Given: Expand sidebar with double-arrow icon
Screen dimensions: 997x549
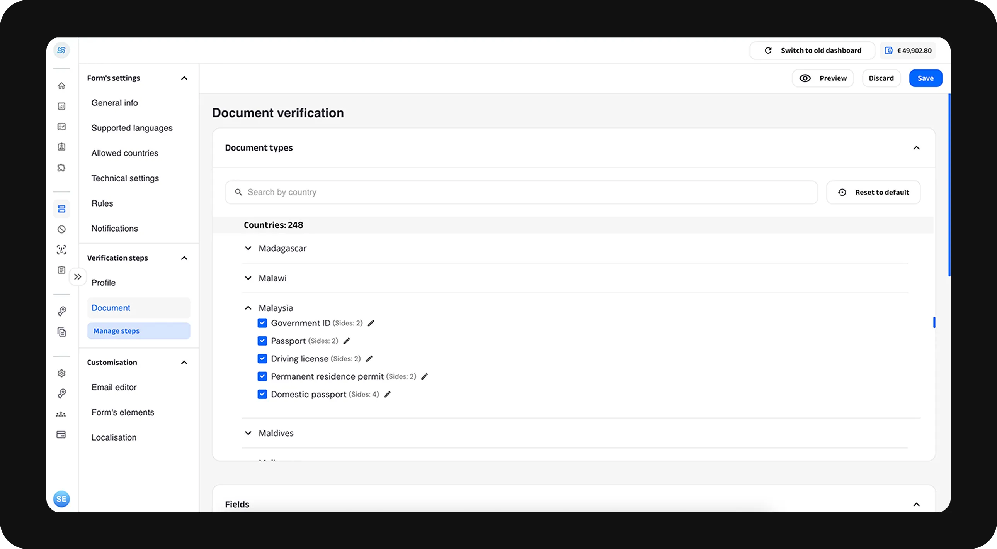Looking at the screenshot, I should click(x=78, y=277).
